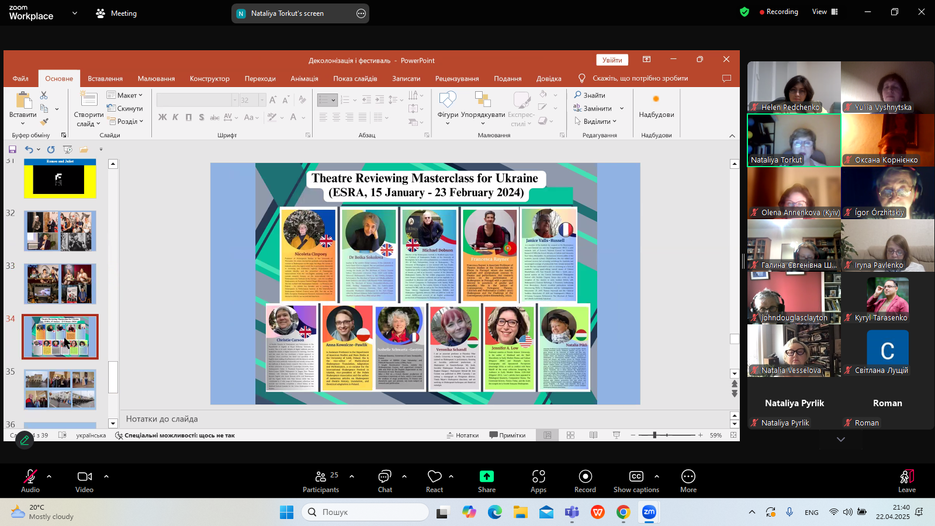Open the Participants list
Viewport: 935px width, 526px height.
tap(321, 481)
